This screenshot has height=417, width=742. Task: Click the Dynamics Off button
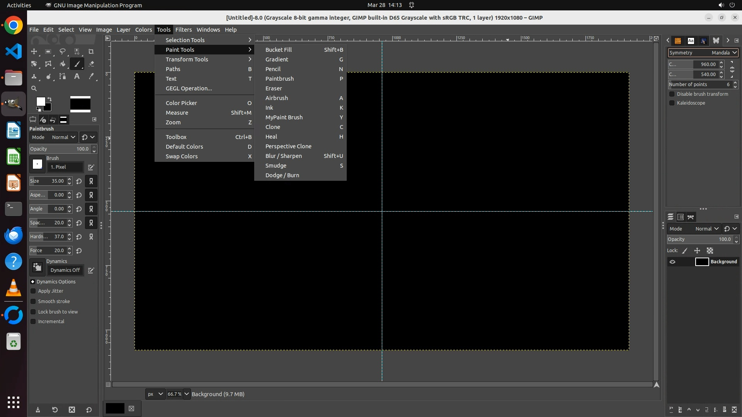65,270
